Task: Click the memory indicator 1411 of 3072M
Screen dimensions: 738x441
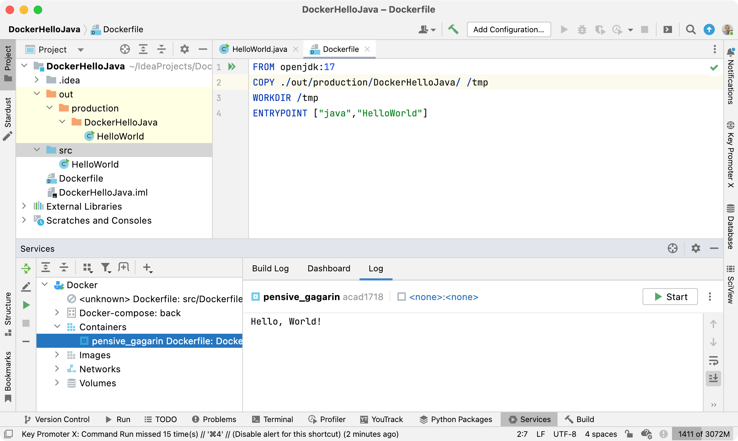Action: click(704, 434)
